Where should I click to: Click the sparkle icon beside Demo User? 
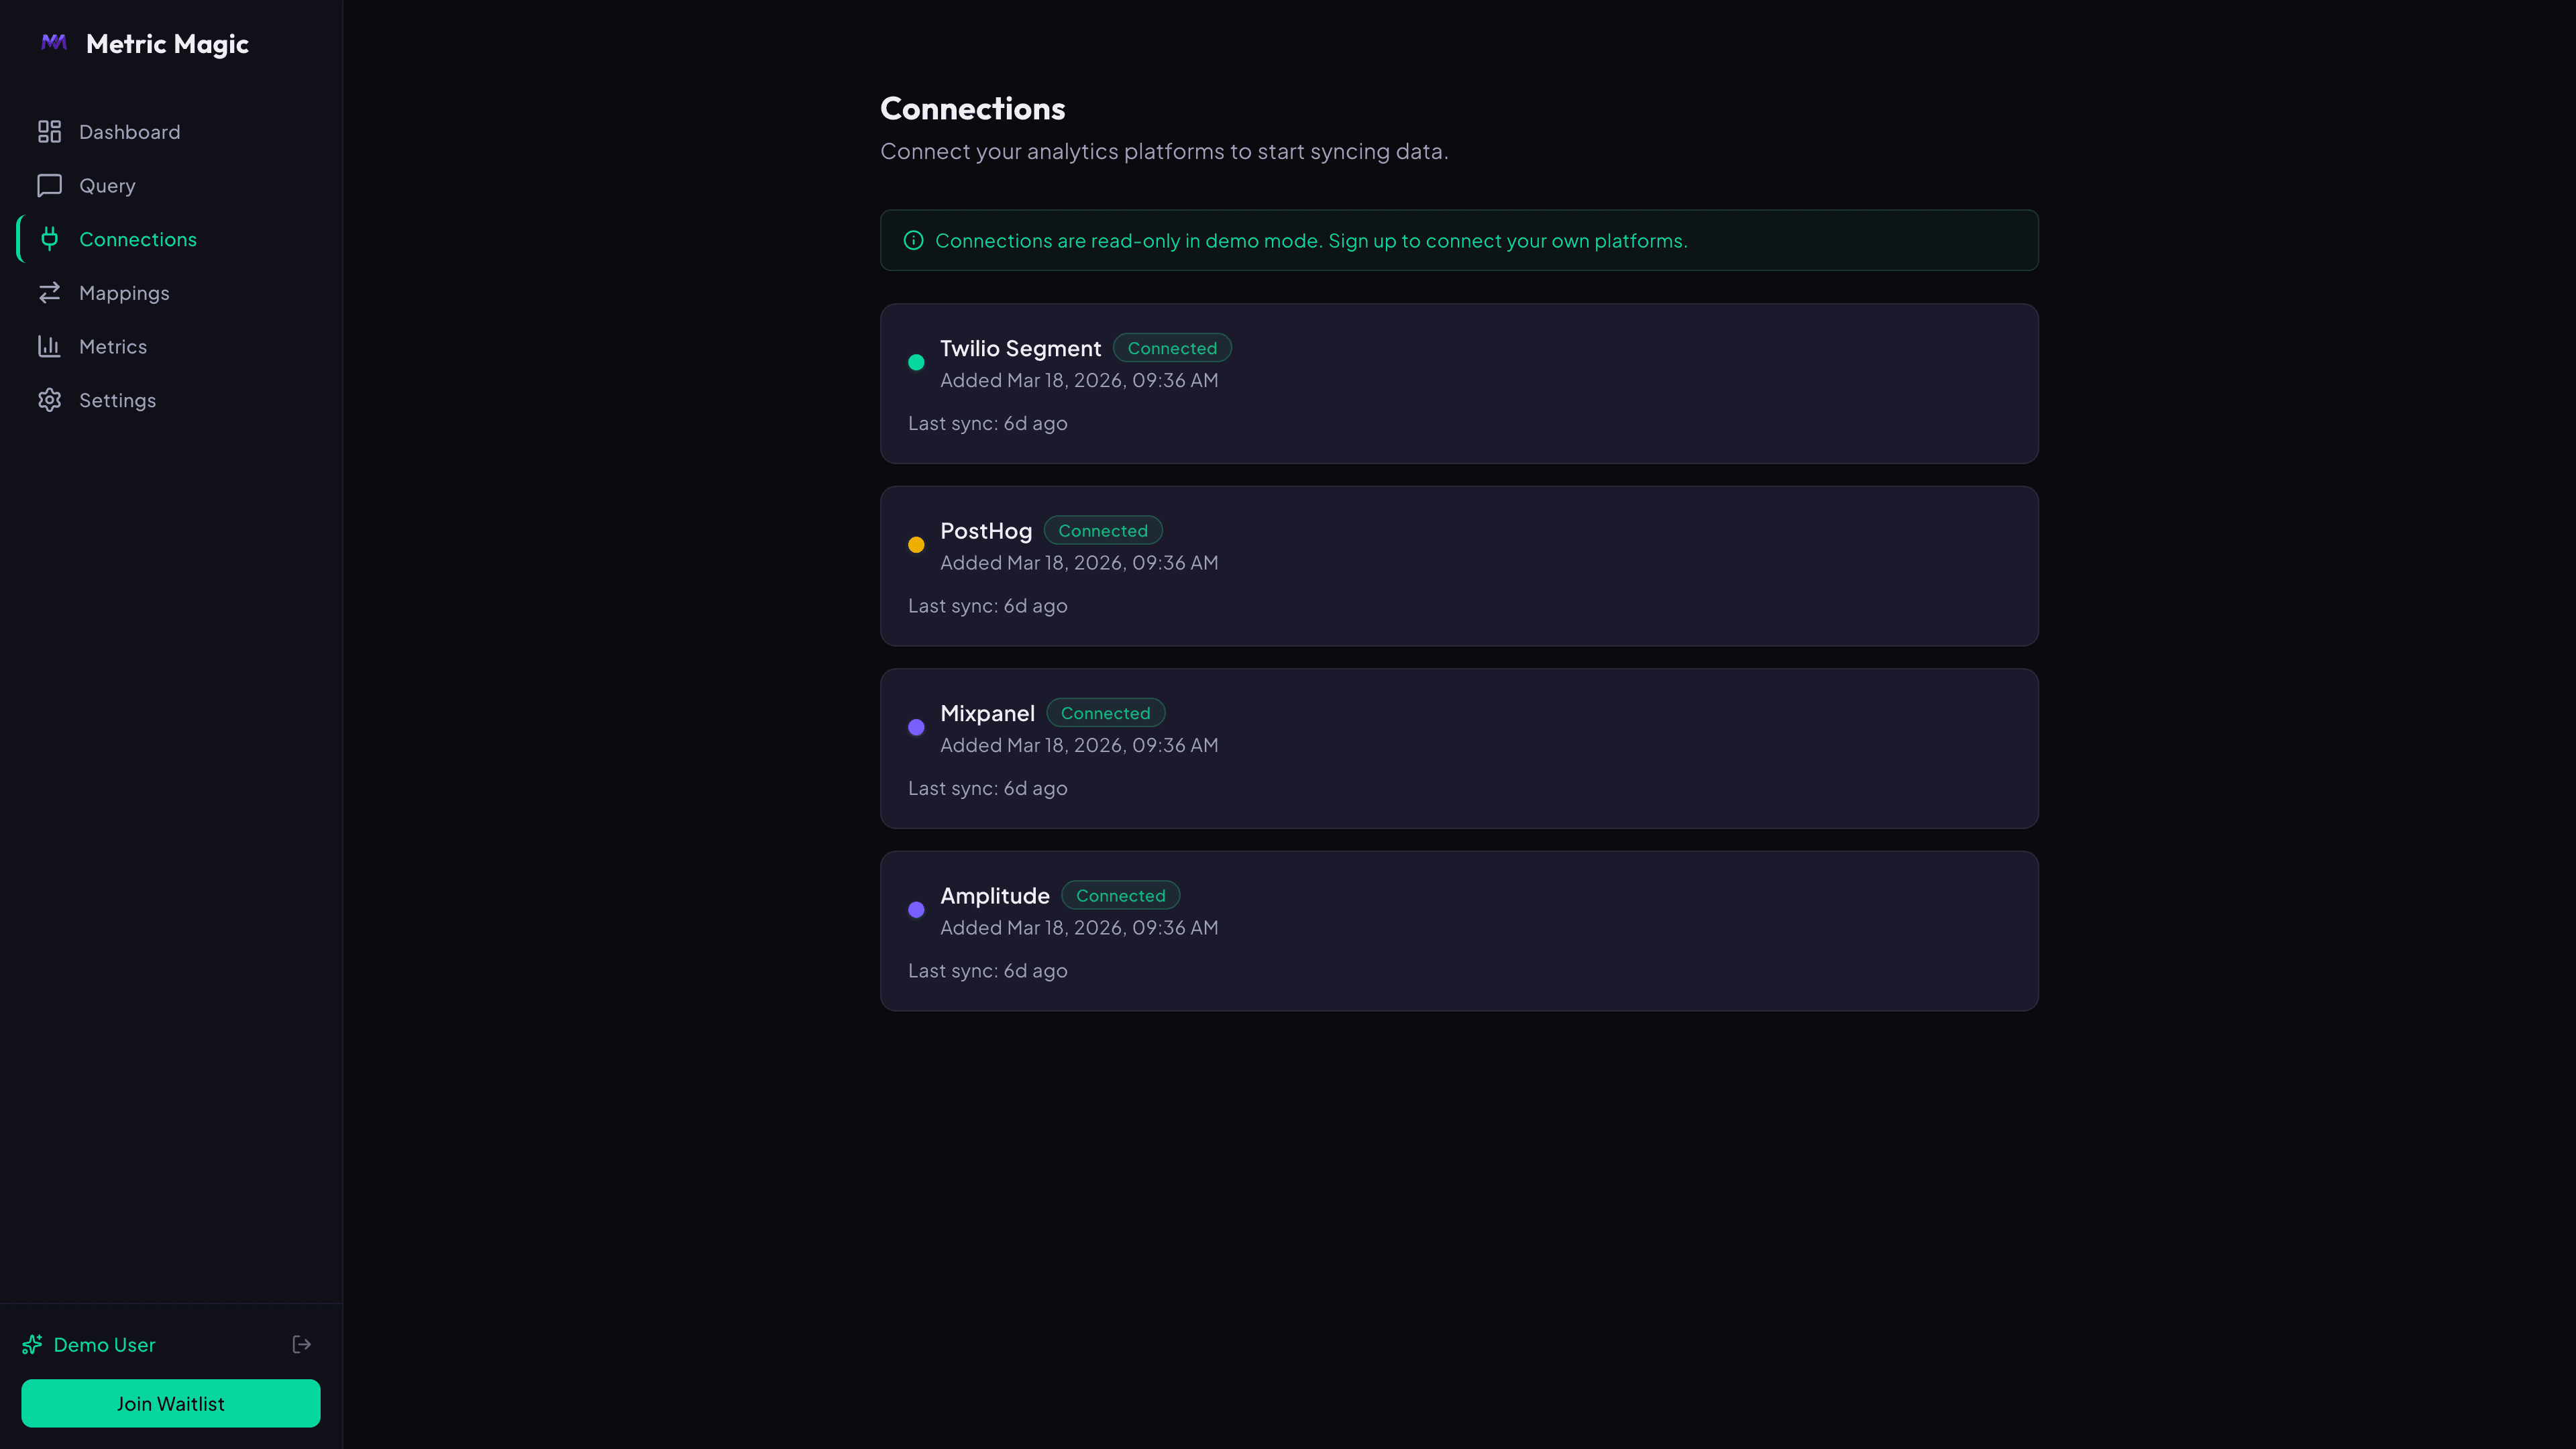pyautogui.click(x=33, y=1344)
